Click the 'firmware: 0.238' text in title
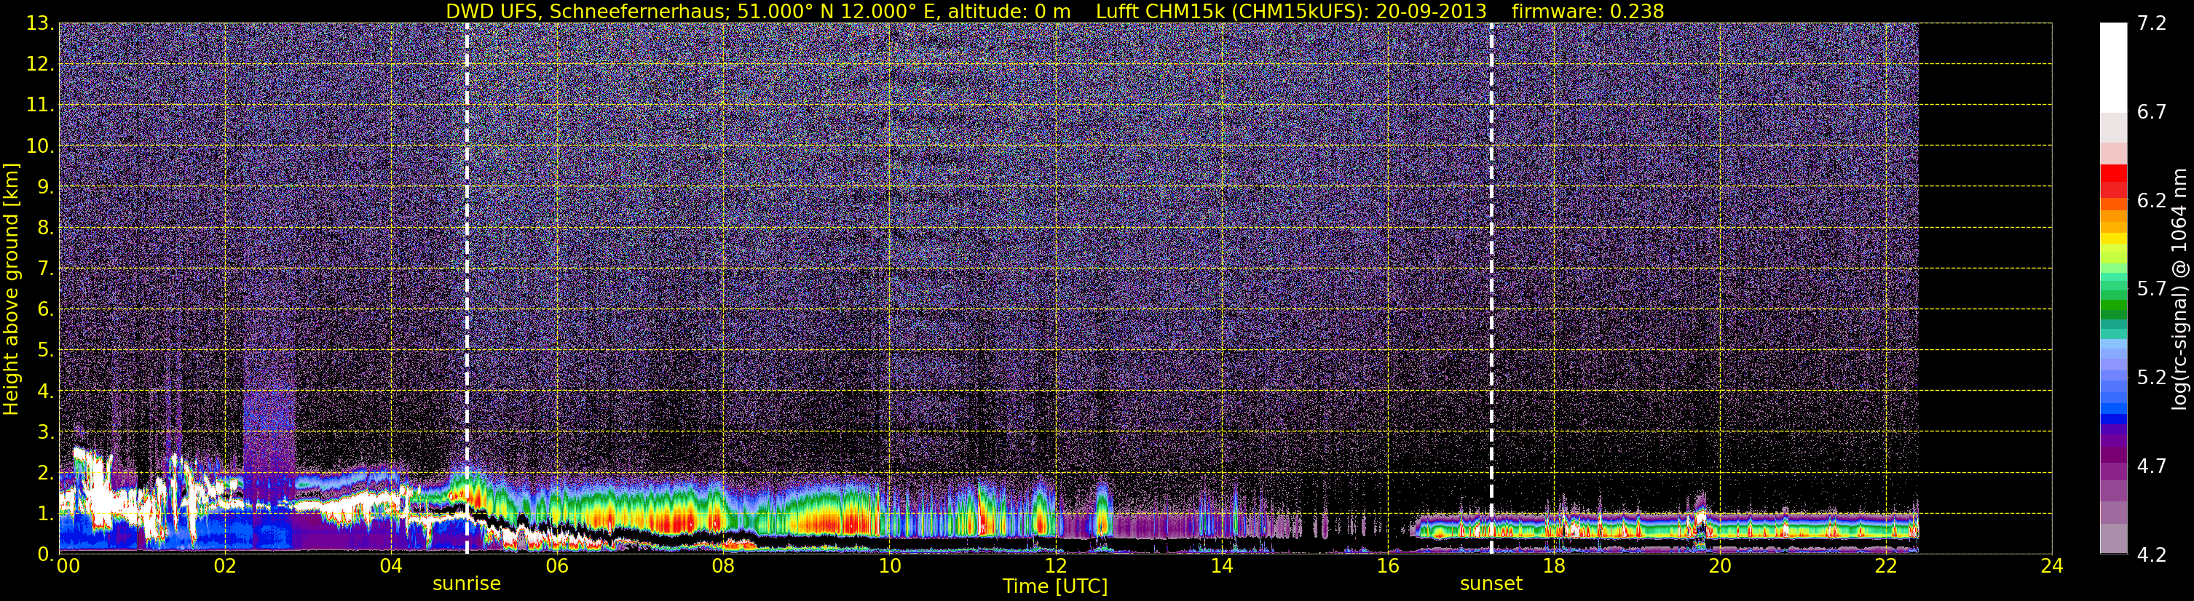The image size is (2194, 601). click(x=1587, y=11)
